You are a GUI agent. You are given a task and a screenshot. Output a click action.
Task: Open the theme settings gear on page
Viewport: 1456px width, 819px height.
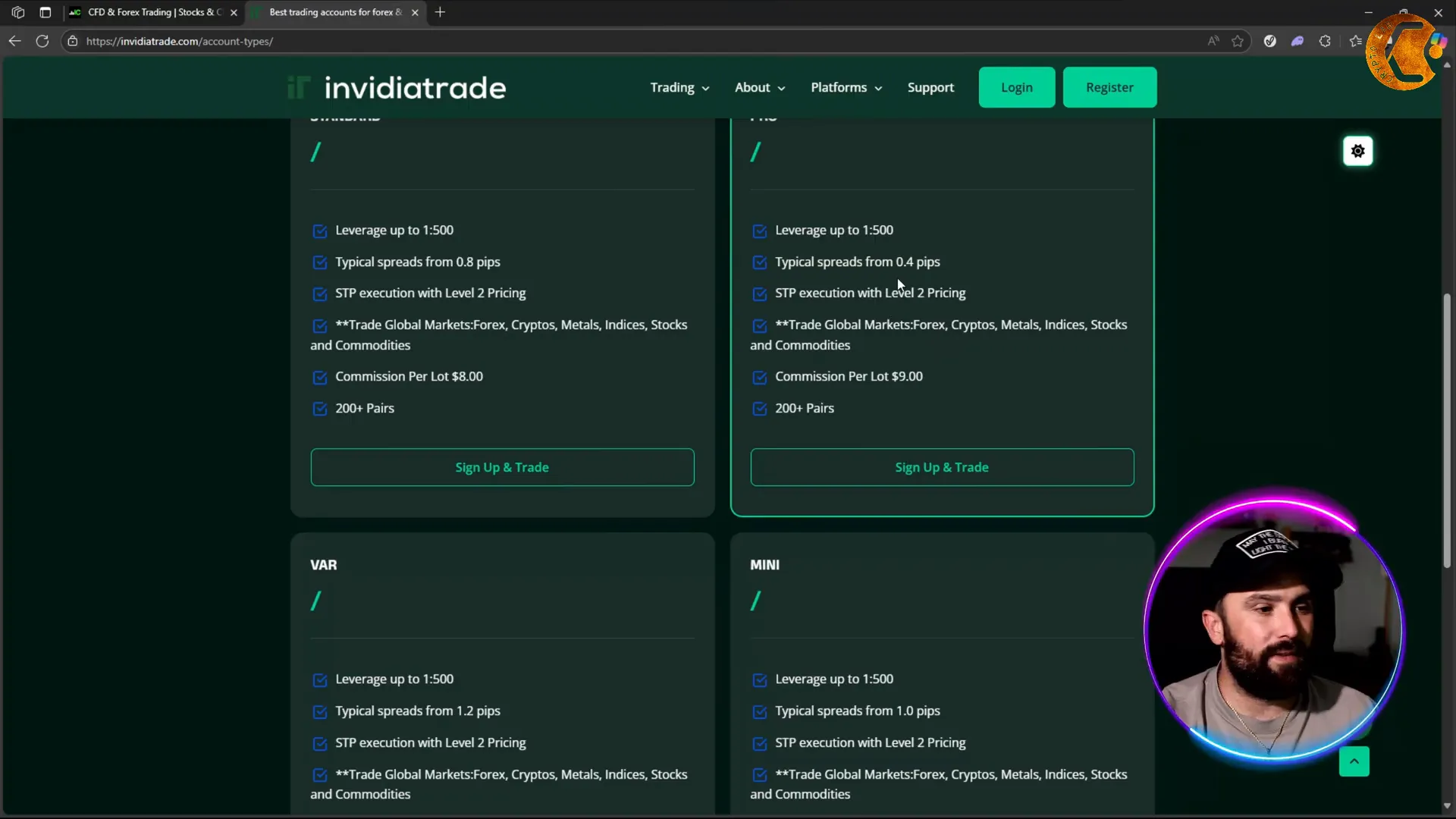pos(1357,151)
